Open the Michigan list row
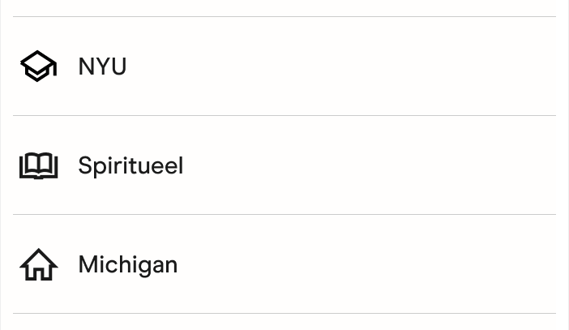Image resolution: width=569 pixels, height=330 pixels. pos(284,264)
